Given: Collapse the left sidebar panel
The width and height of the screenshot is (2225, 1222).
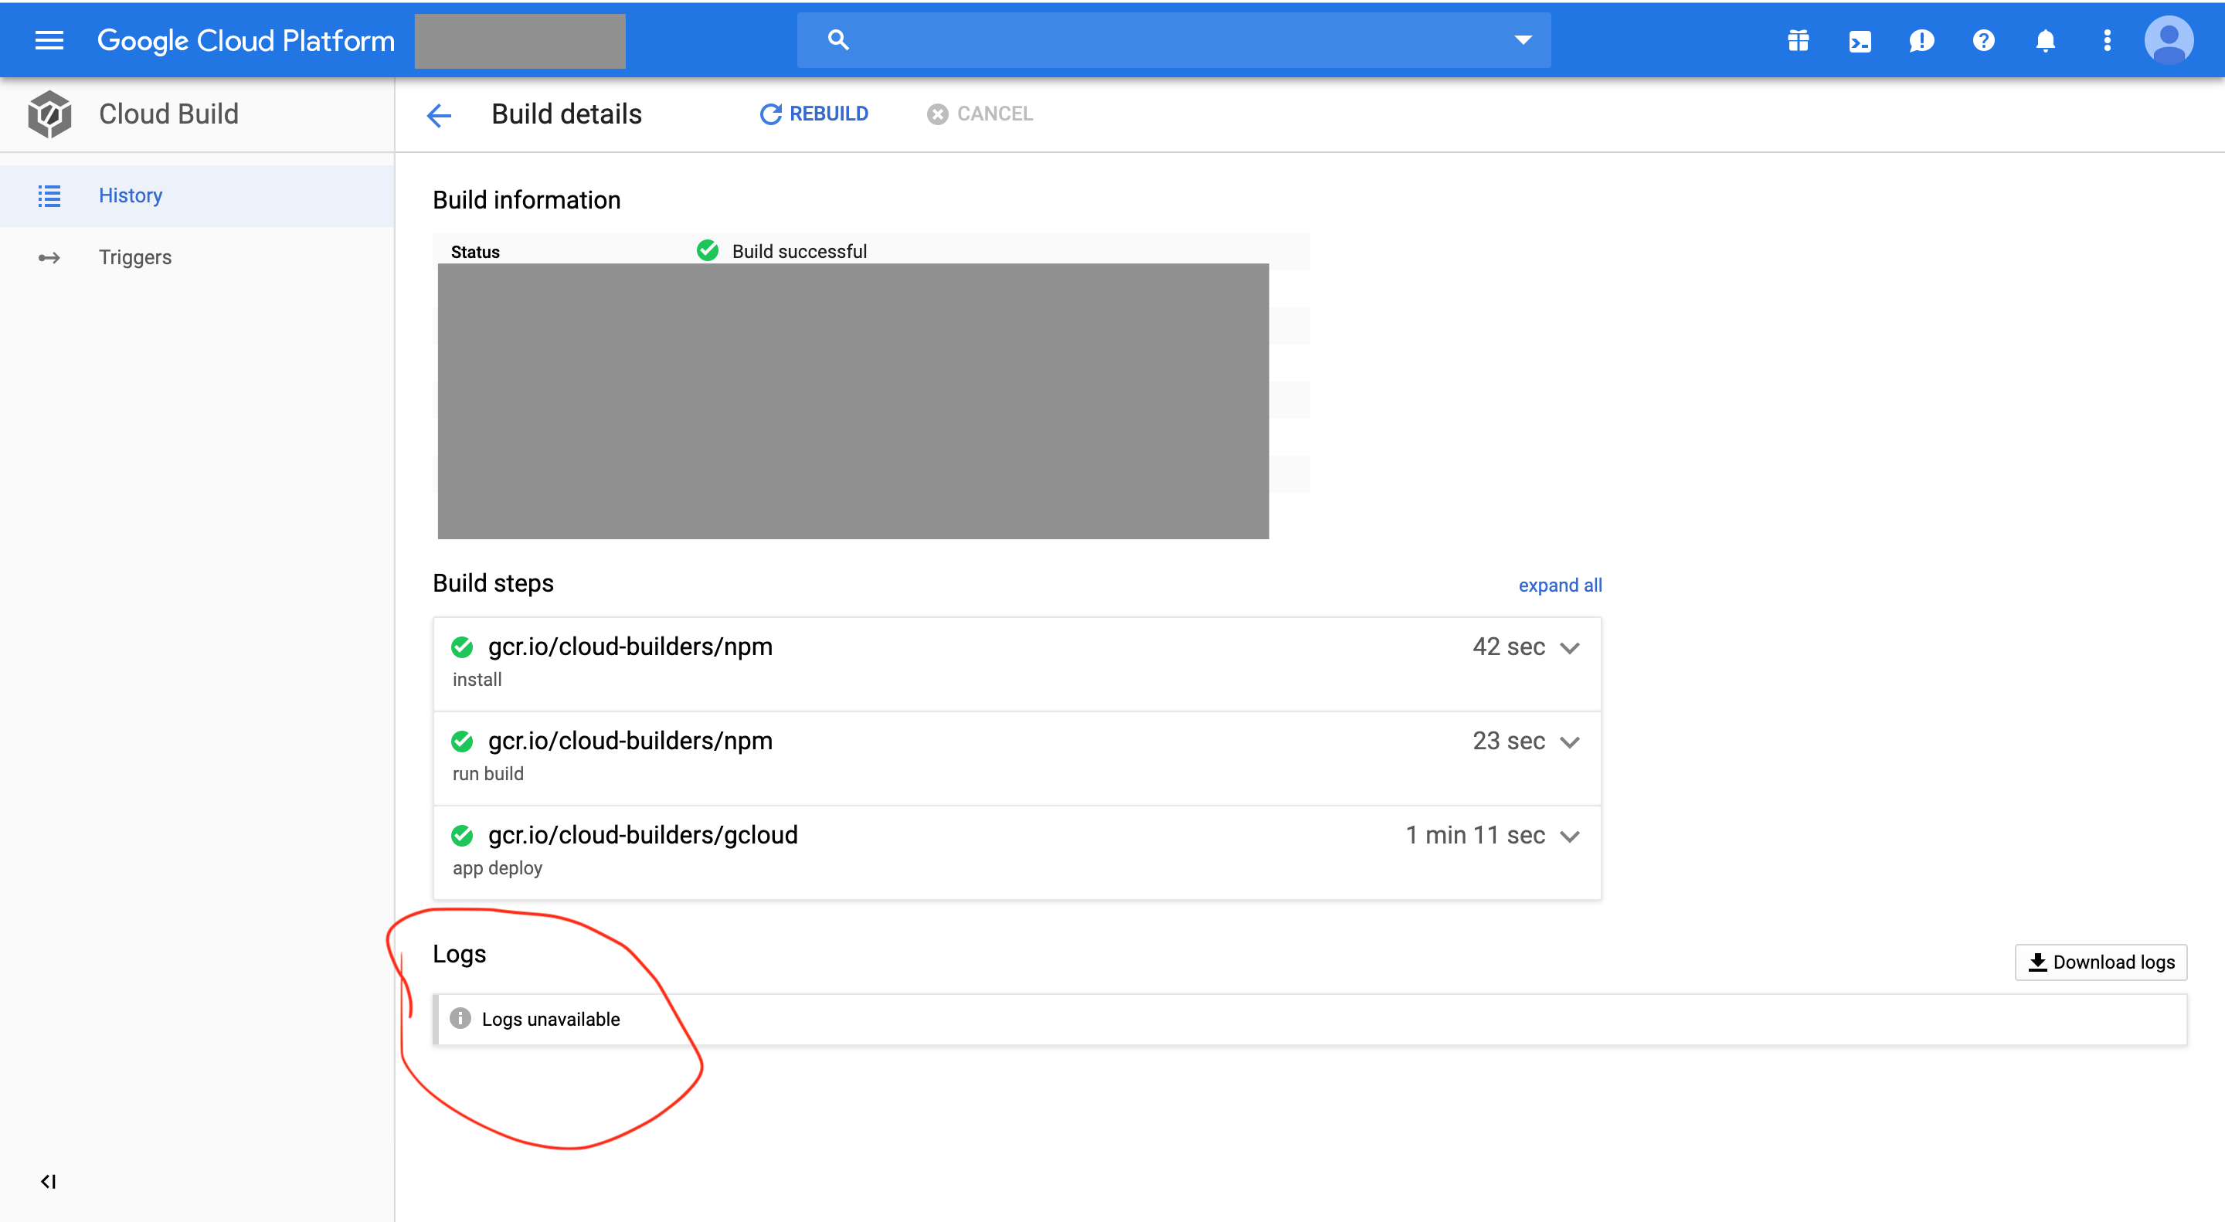Looking at the screenshot, I should [49, 1181].
